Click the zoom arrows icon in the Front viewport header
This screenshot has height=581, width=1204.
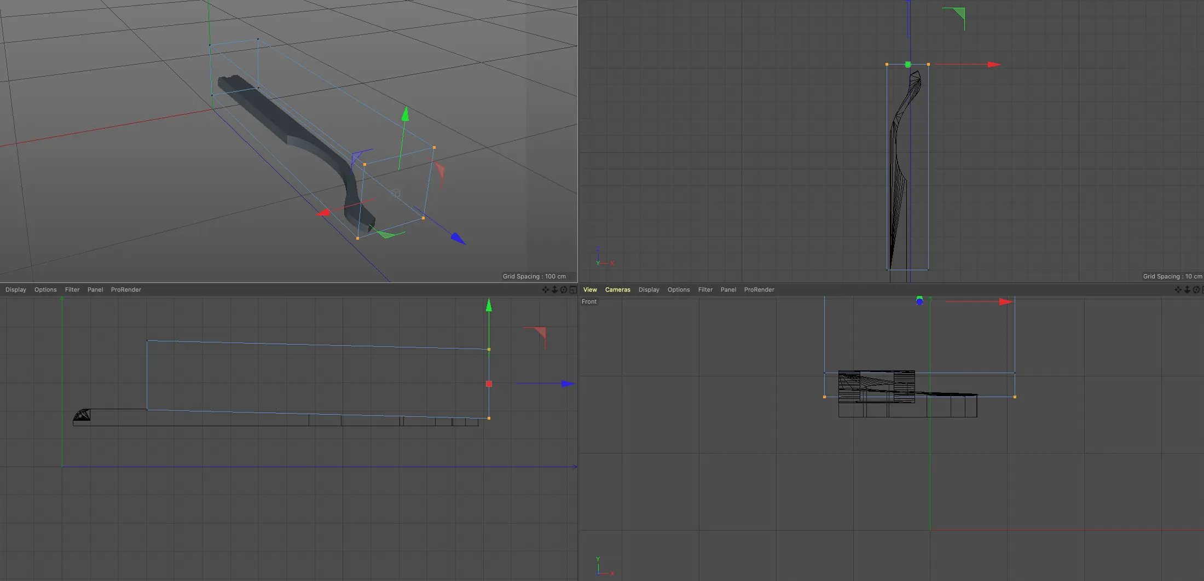[1187, 290]
